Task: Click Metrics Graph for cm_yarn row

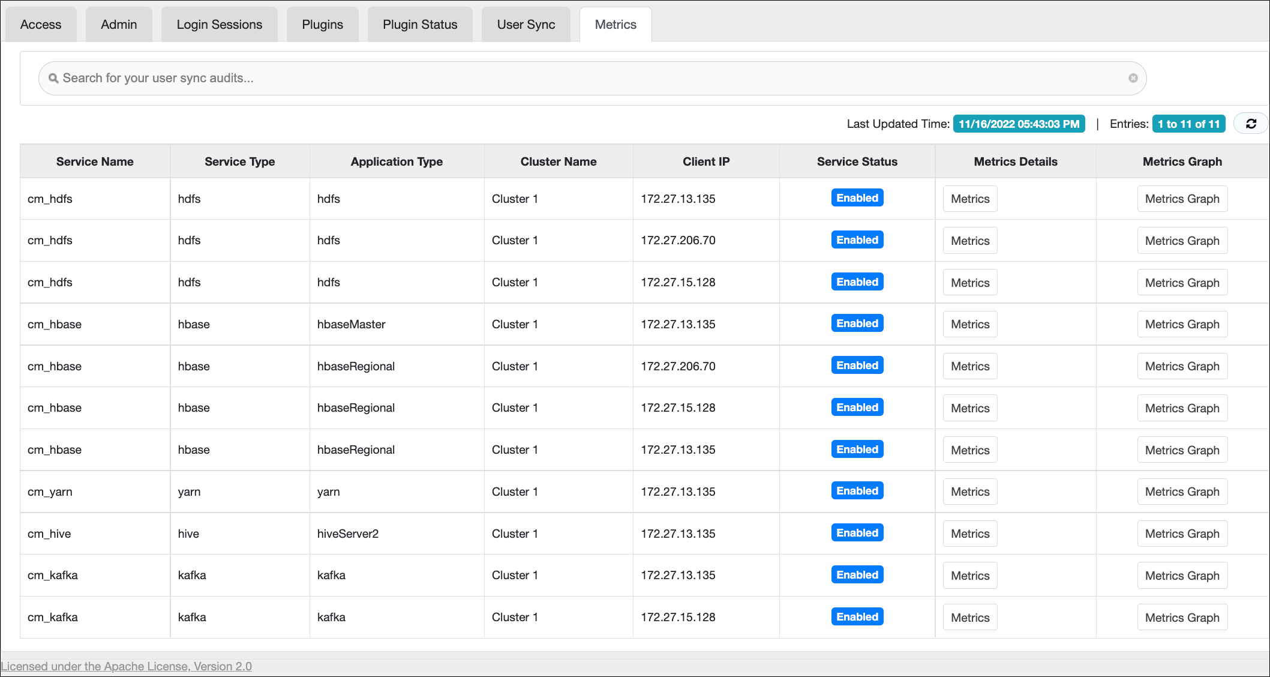Action: pyautogui.click(x=1181, y=492)
